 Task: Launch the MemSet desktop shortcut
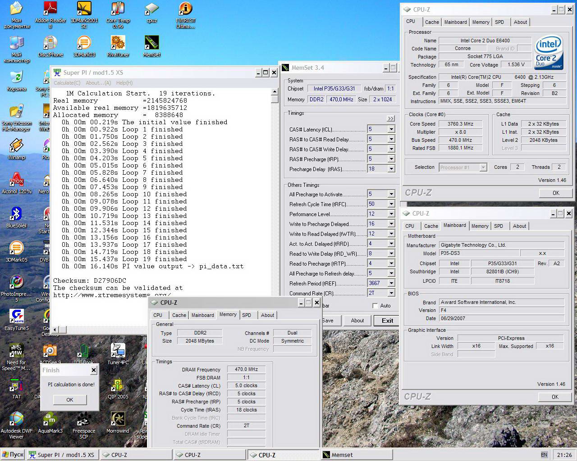pos(151,46)
